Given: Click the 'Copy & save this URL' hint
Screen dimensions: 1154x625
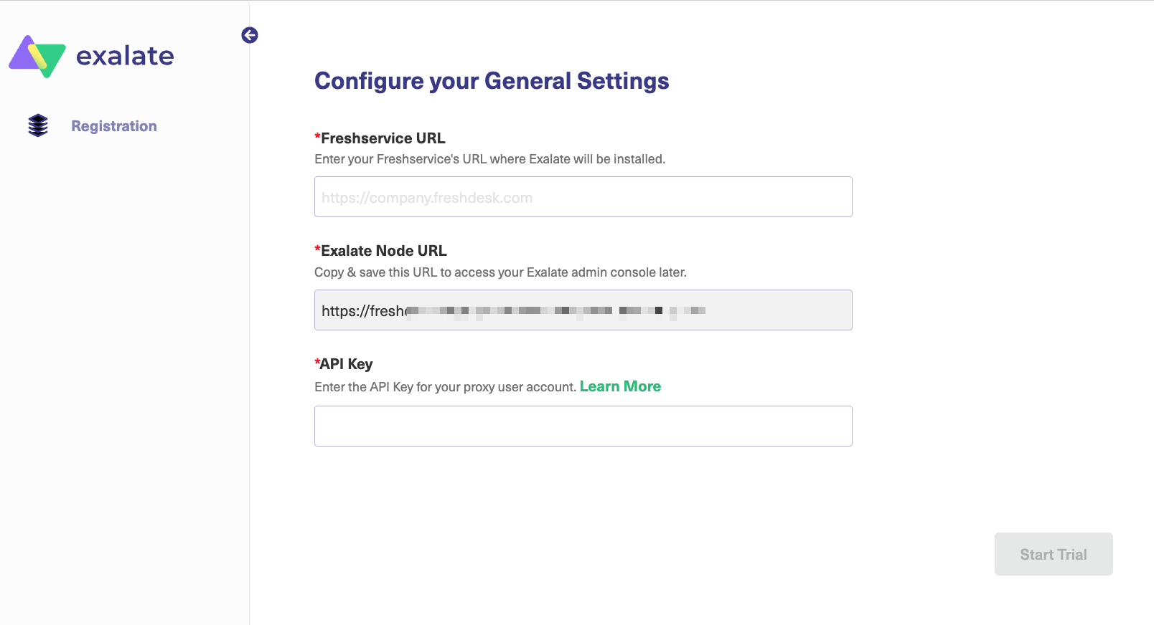Looking at the screenshot, I should pos(500,272).
